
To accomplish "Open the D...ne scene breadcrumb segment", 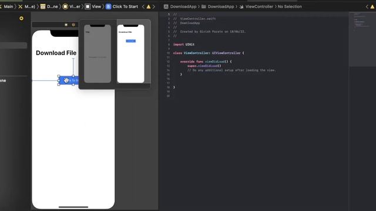I will pyautogui.click(x=49, y=6).
